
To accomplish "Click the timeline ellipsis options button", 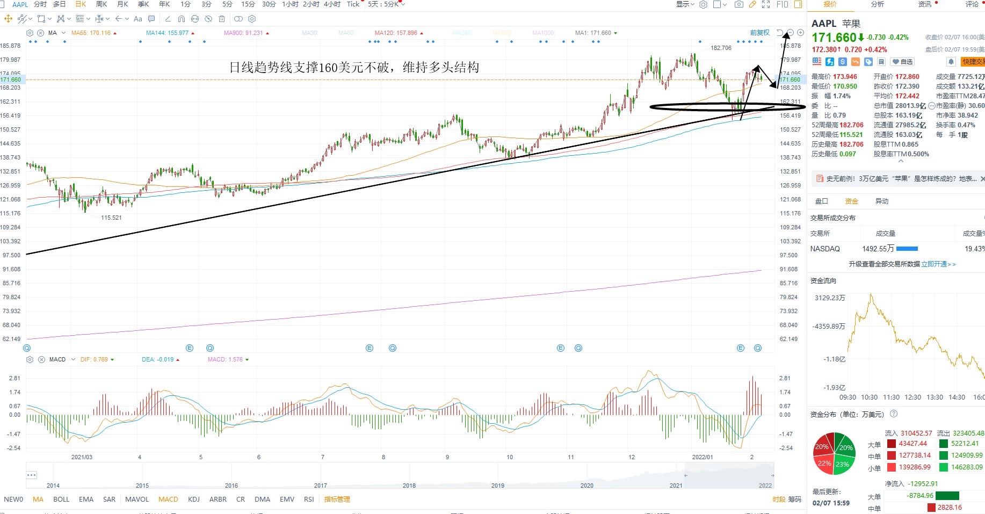I will (32, 475).
